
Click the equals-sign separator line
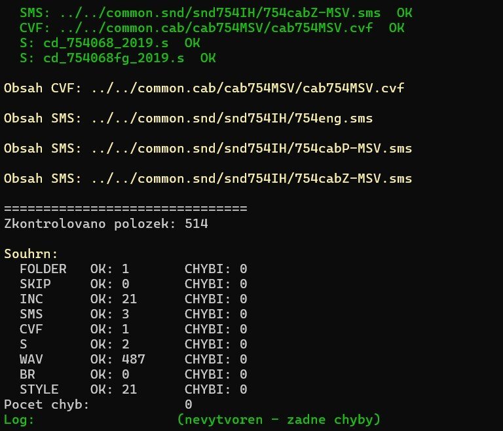tap(126, 209)
